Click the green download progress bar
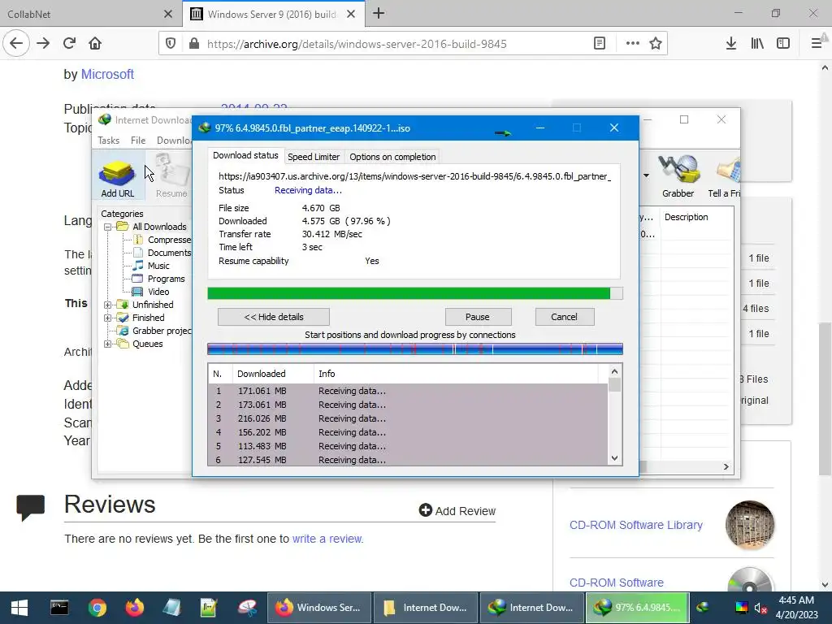 coord(415,293)
